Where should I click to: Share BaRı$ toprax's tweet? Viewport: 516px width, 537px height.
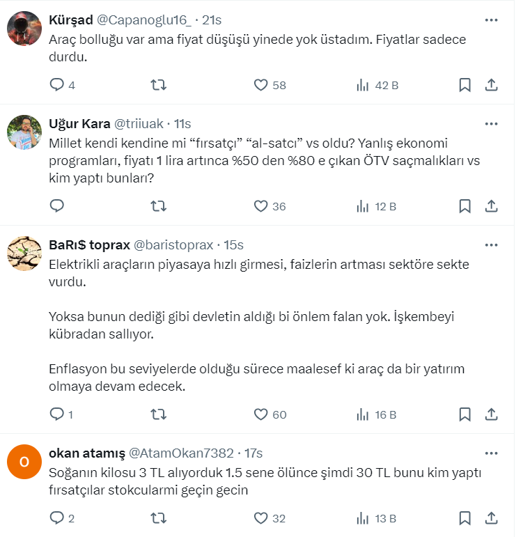[491, 414]
